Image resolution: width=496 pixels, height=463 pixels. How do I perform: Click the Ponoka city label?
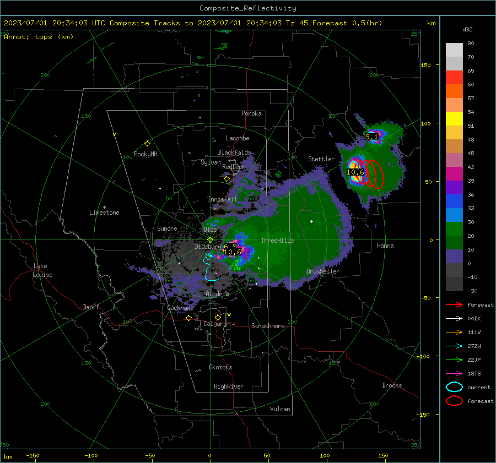pos(251,113)
